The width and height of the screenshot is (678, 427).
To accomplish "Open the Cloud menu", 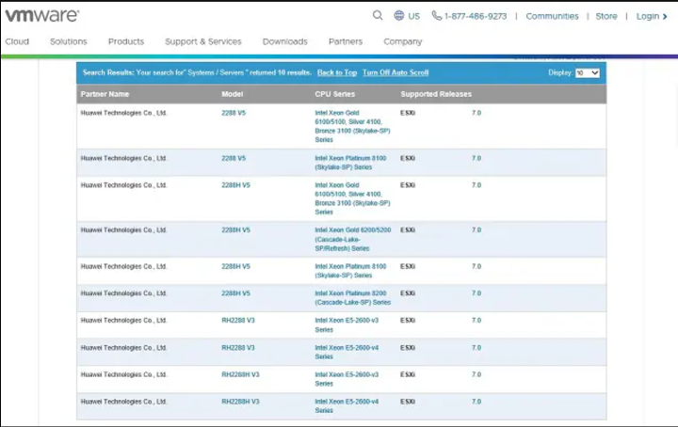I will pyautogui.click(x=17, y=41).
